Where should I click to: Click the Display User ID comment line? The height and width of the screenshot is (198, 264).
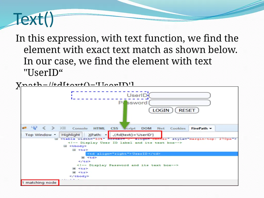125,143
